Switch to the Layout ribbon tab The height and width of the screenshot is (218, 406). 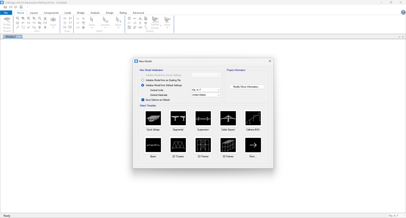coord(34,13)
